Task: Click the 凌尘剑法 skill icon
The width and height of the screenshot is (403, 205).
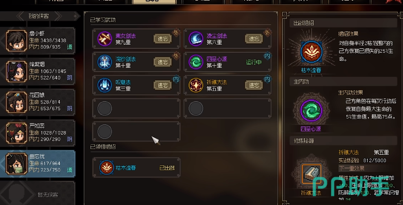Action: click(196, 39)
